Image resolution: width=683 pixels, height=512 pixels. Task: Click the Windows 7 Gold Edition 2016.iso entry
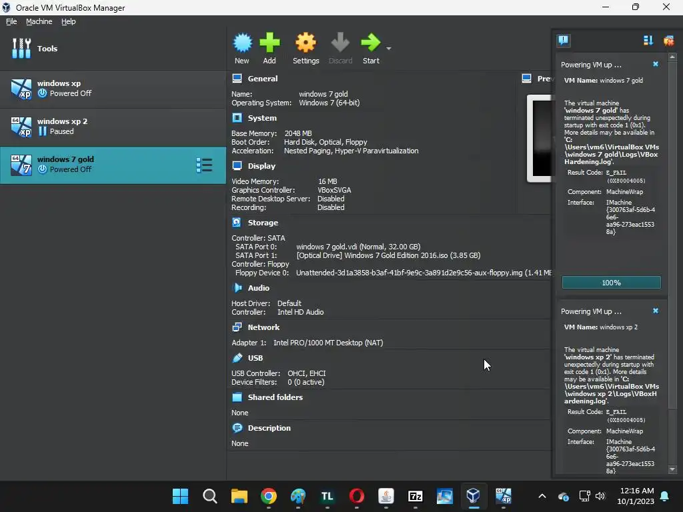tap(388, 255)
